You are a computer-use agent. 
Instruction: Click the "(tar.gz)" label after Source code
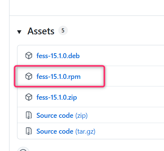click(x=85, y=132)
